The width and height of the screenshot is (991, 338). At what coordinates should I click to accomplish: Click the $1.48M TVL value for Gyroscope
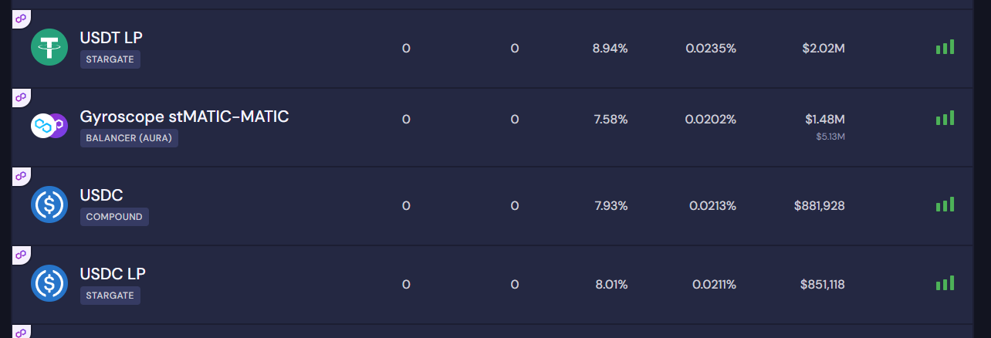824,119
